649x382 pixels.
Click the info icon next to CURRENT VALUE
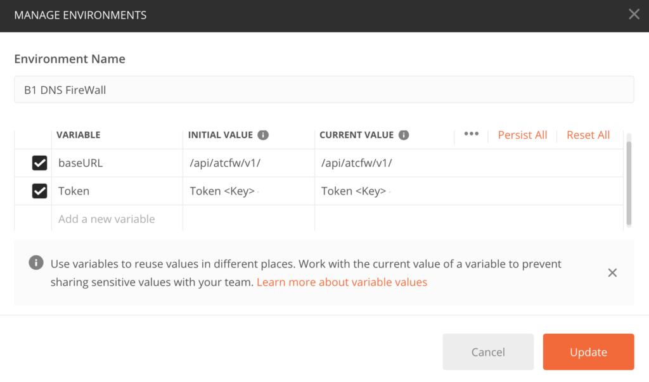point(404,135)
